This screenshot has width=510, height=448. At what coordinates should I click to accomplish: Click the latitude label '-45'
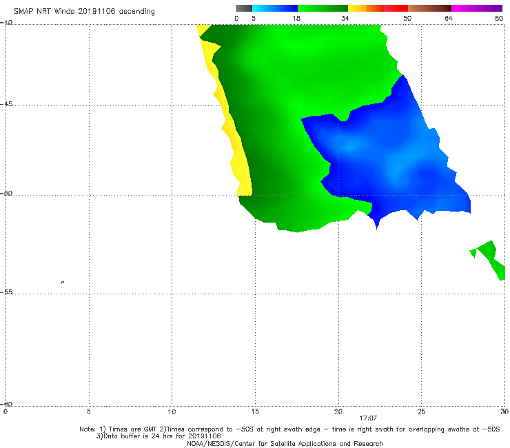pyautogui.click(x=6, y=104)
